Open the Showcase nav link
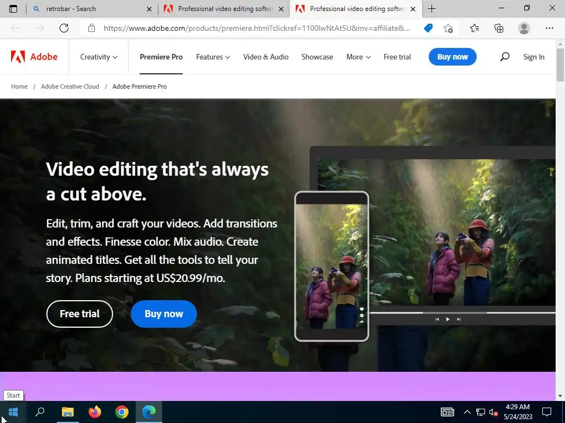Image resolution: width=565 pixels, height=423 pixels. [x=317, y=57]
